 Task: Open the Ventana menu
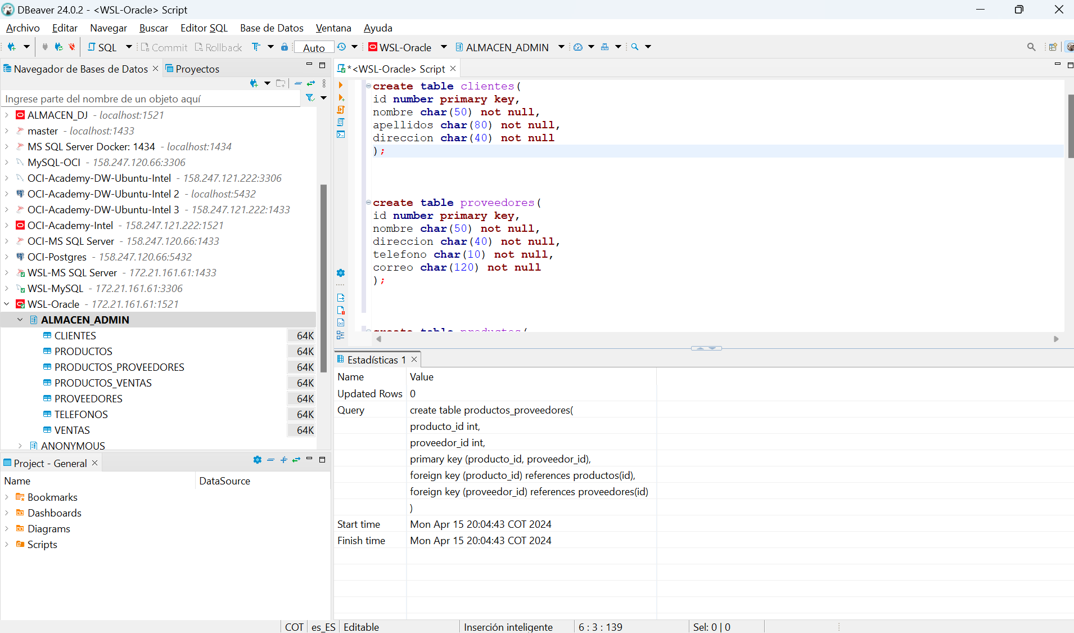[x=333, y=28]
